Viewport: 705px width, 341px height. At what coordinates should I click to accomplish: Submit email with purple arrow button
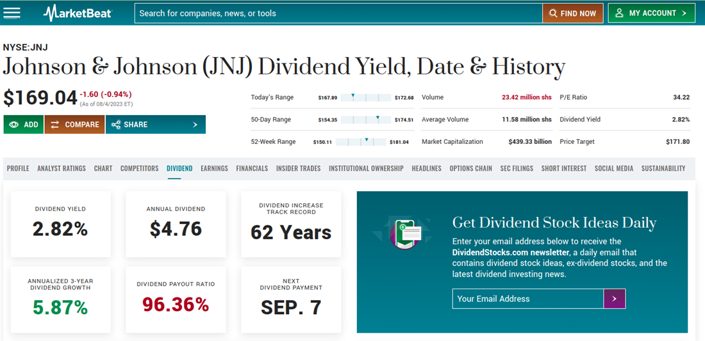(x=614, y=299)
